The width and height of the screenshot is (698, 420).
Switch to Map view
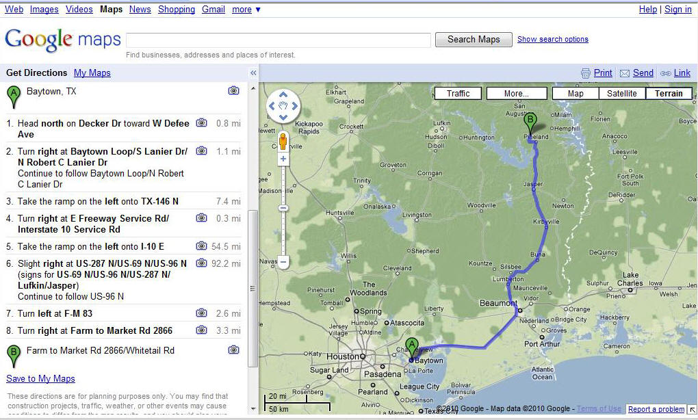coord(575,94)
